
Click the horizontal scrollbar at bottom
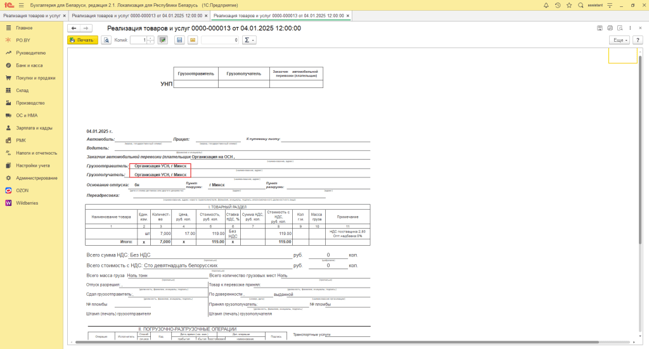(337, 342)
